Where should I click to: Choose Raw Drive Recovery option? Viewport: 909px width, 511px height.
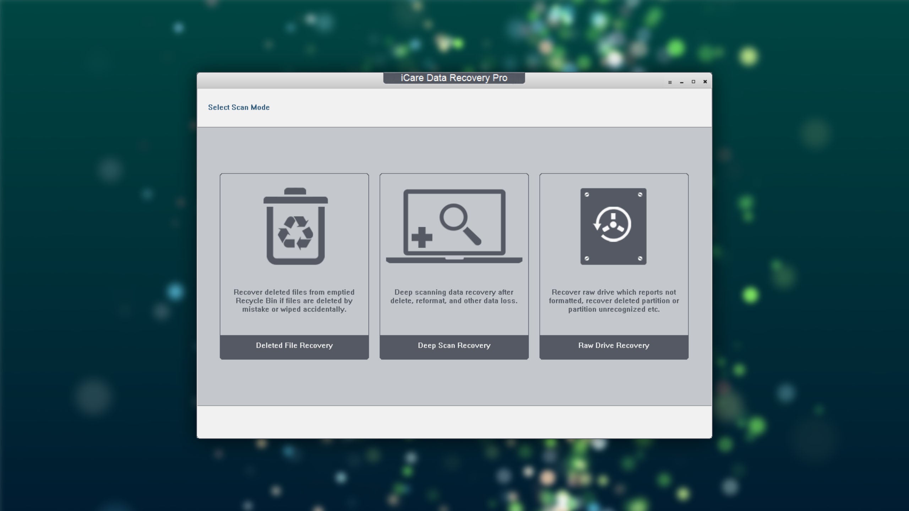pos(614,346)
